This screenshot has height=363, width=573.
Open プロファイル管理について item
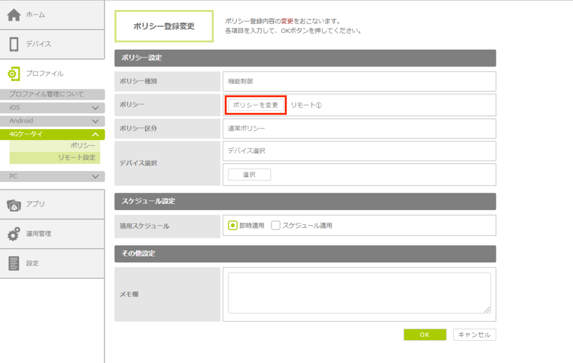click(46, 94)
